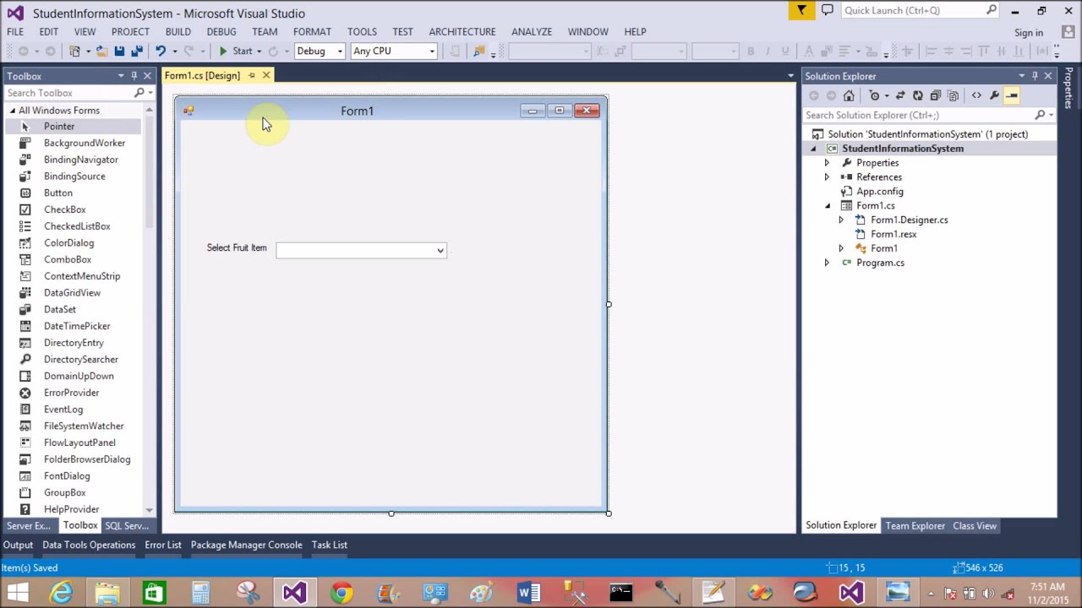
Task: Open the Error List tab
Action: 163,545
